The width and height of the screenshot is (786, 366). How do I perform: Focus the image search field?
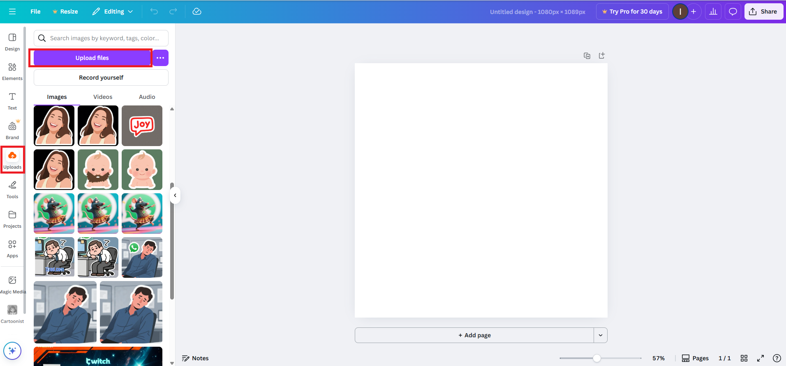click(101, 38)
